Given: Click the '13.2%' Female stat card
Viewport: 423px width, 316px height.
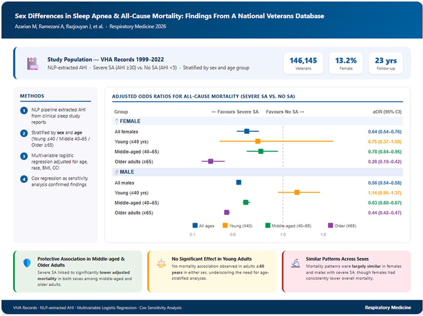Looking at the screenshot, I should point(346,63).
